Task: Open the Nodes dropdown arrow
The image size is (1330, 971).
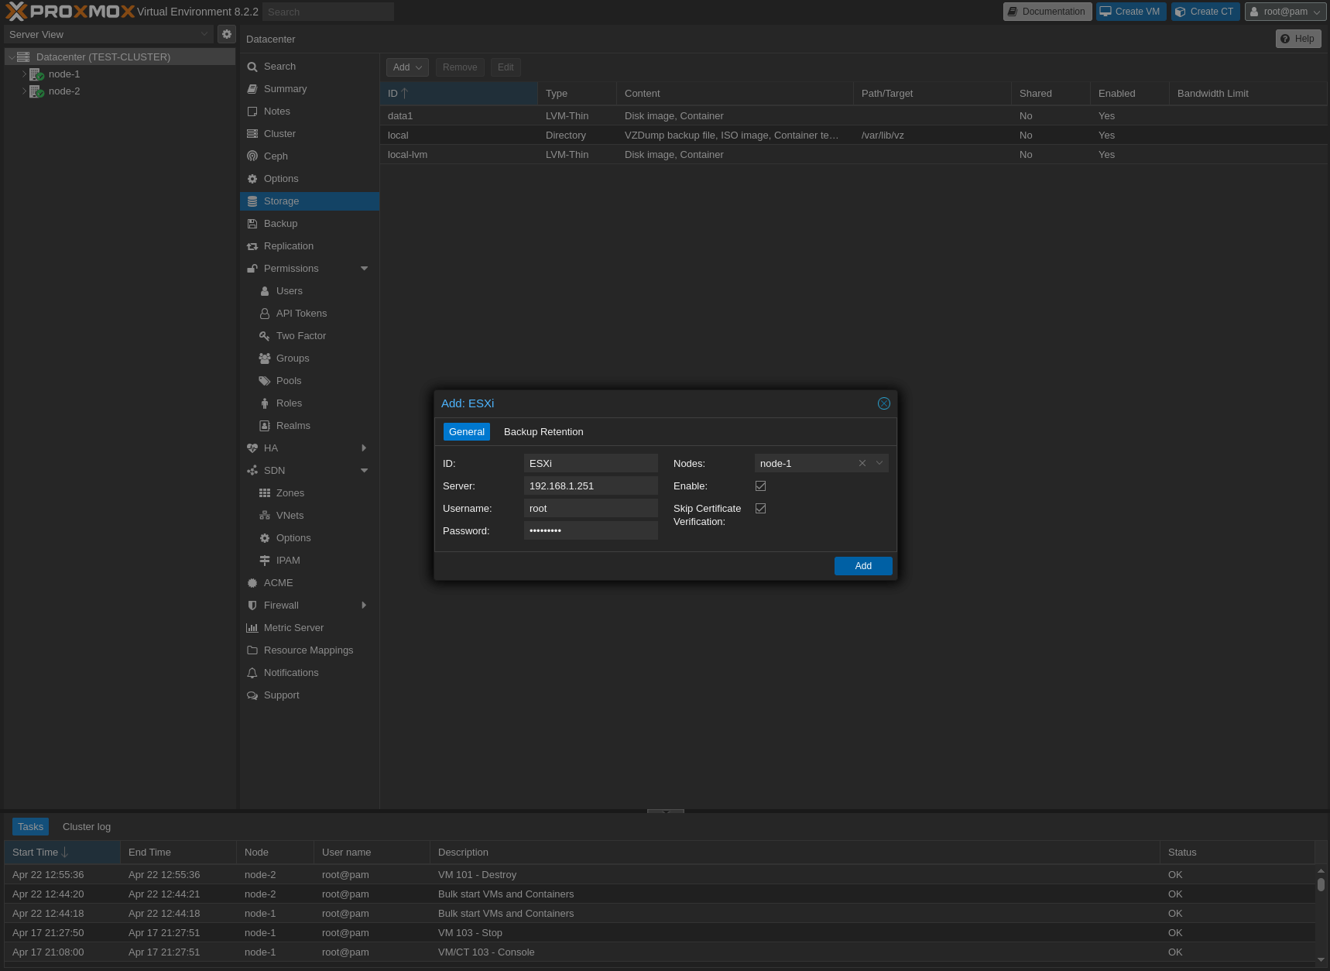Action: pyautogui.click(x=879, y=463)
